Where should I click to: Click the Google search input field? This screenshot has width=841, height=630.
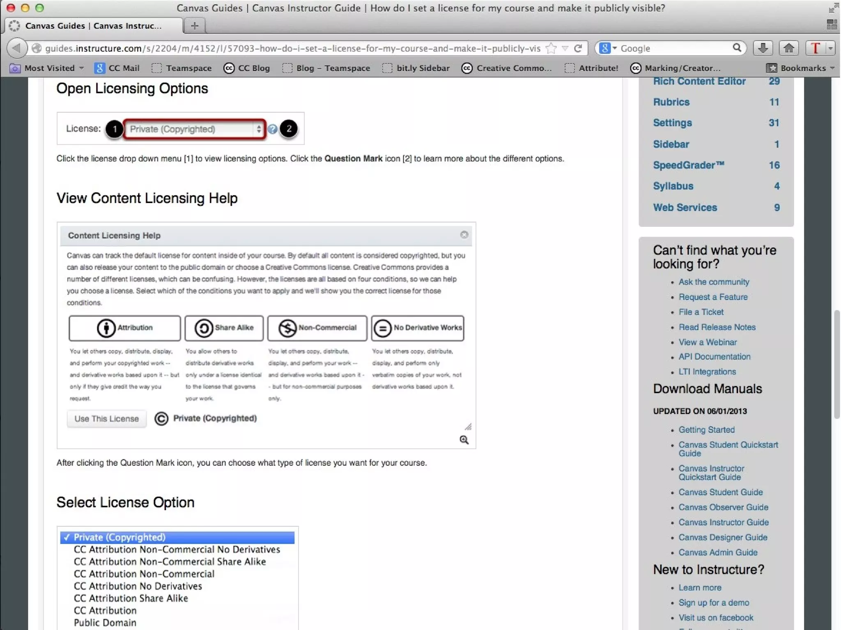point(673,48)
